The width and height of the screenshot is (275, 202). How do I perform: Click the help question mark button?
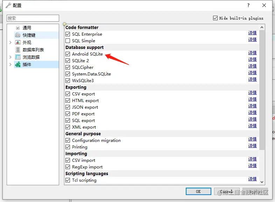[x=248, y=6]
